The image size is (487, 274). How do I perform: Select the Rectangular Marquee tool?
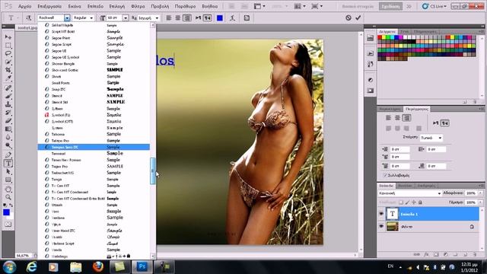coord(8,46)
